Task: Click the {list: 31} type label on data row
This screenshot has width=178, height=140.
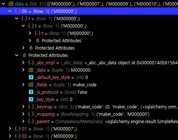Action: point(38,4)
